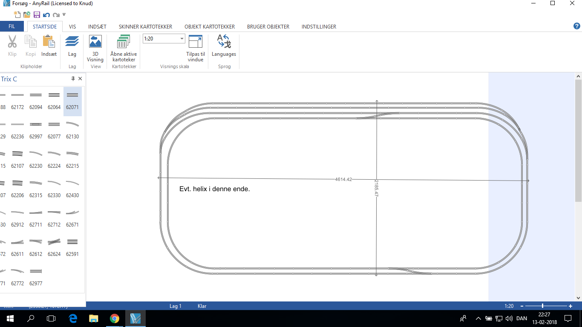Select curved track 62224

(x=54, y=160)
